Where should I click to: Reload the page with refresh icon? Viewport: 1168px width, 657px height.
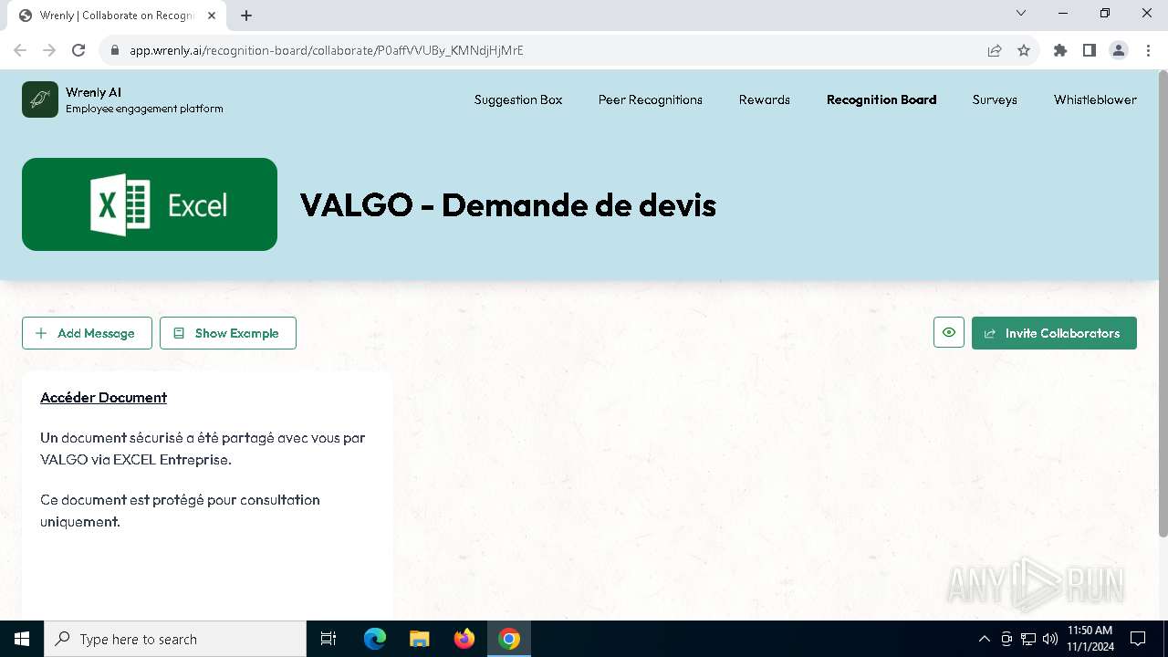click(x=78, y=50)
